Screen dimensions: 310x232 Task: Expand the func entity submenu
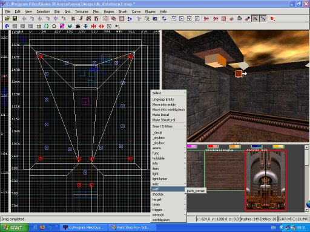pyautogui.click(x=168, y=153)
